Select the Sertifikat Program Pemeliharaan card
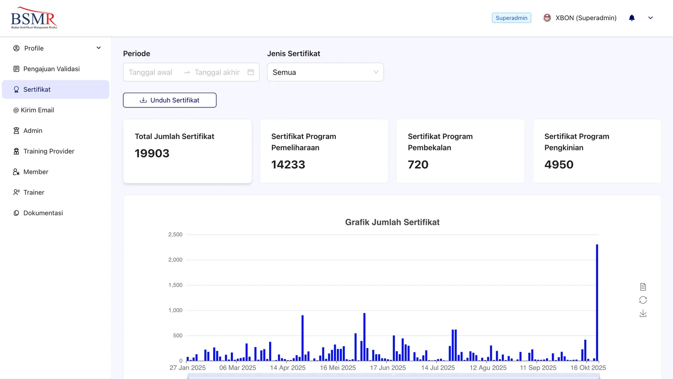Viewport: 673px width, 379px height. [324, 151]
